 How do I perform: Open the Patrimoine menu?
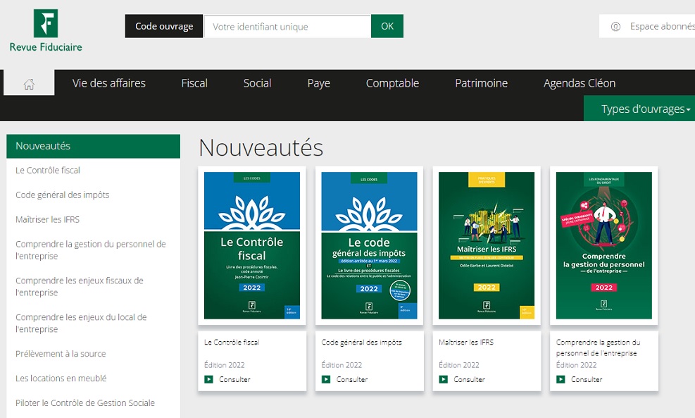tap(482, 83)
